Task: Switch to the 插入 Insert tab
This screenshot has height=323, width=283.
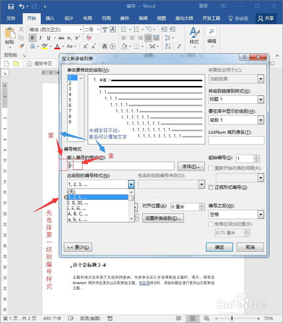Action: click(50, 18)
